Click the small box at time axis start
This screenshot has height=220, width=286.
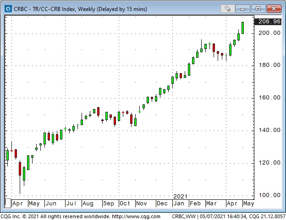(x=8, y=203)
